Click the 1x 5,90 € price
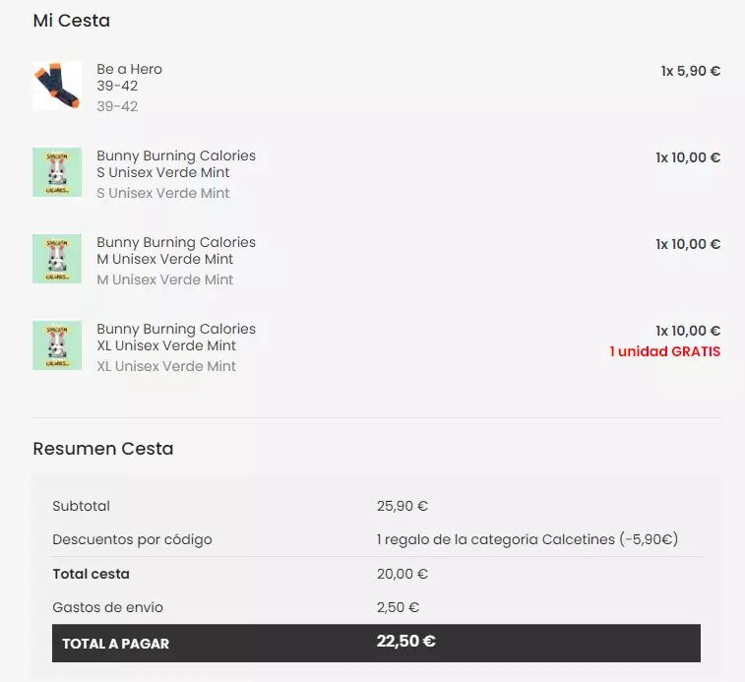Viewport: 745px width, 682px height. tap(690, 71)
